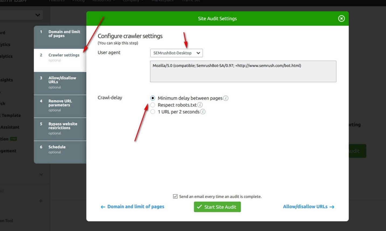Click the (You can skip this step) note
The height and width of the screenshot is (231, 386).
(x=118, y=43)
